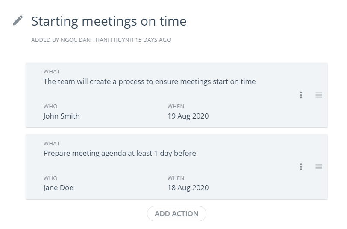This screenshot has height=229, width=347.
Task: Edit 'The team will create a process' text
Action: click(149, 81)
